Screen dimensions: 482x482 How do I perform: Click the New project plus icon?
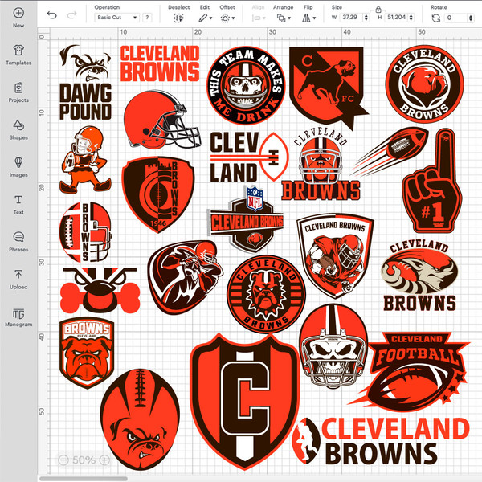click(18, 13)
